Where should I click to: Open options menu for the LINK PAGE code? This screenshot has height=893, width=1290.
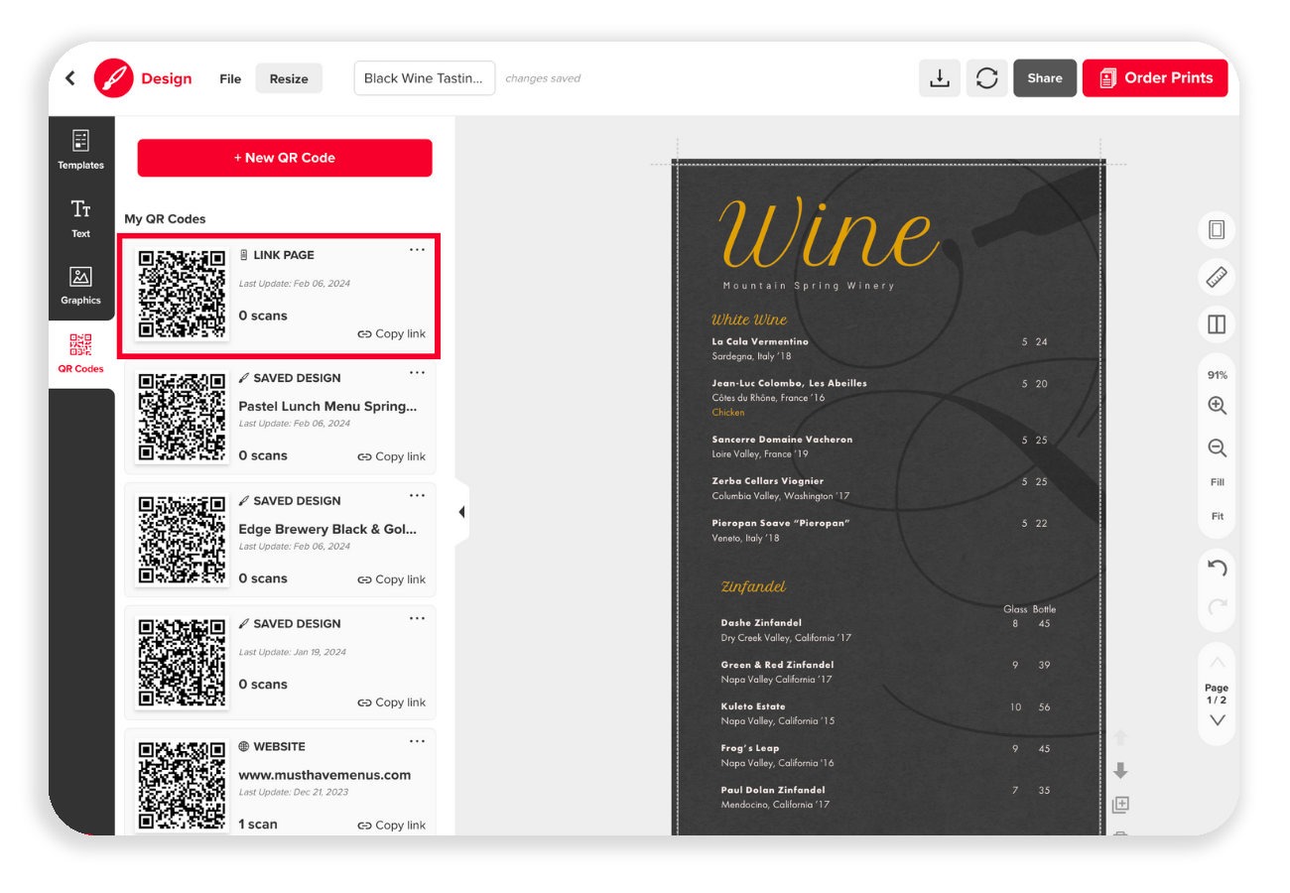(x=418, y=250)
